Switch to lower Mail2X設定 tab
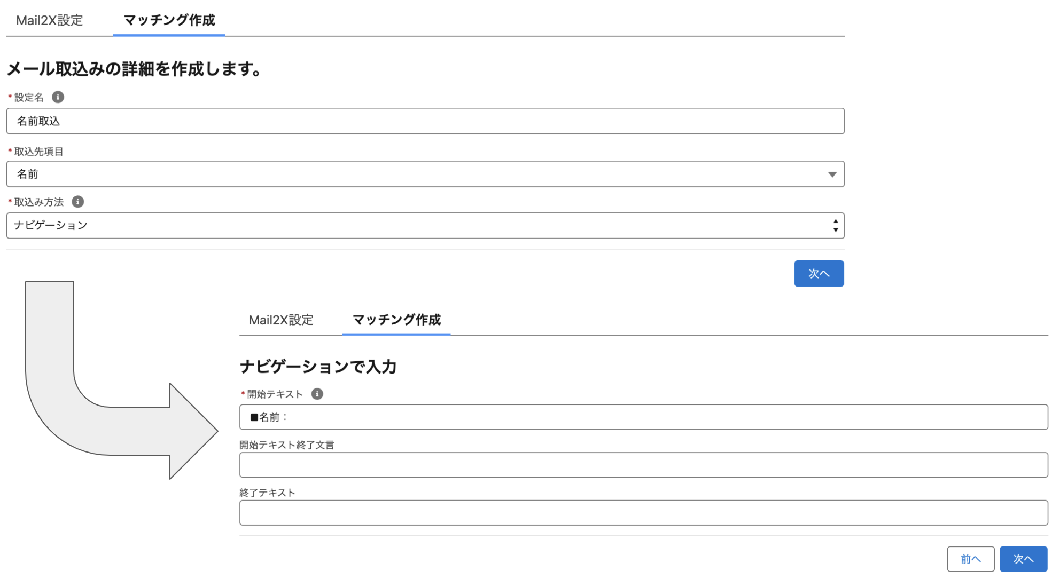The height and width of the screenshot is (587, 1060). click(281, 320)
